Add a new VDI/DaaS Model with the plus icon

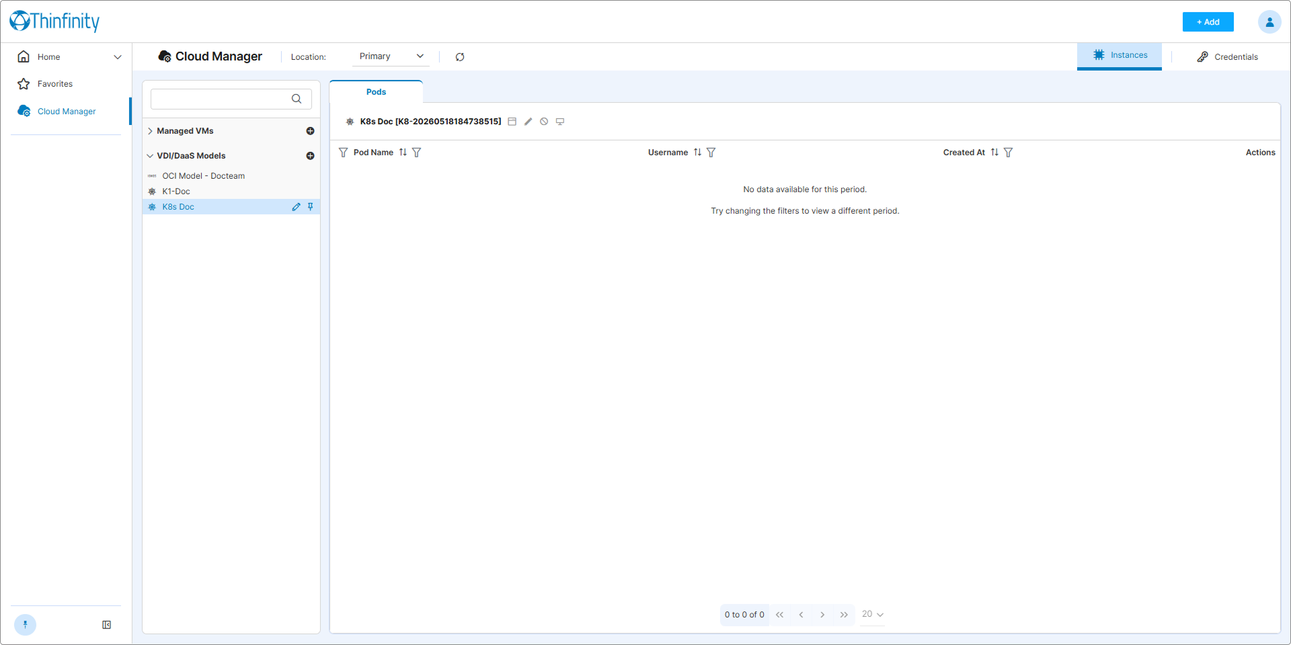tap(310, 156)
